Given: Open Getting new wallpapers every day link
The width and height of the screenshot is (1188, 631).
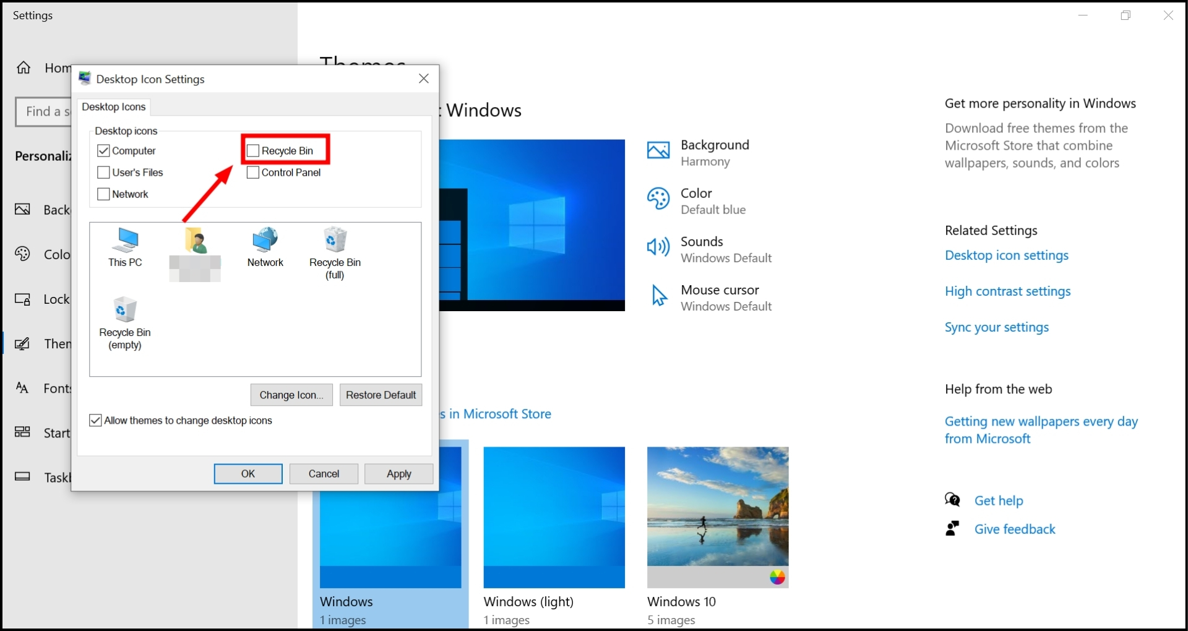Looking at the screenshot, I should [x=1041, y=430].
